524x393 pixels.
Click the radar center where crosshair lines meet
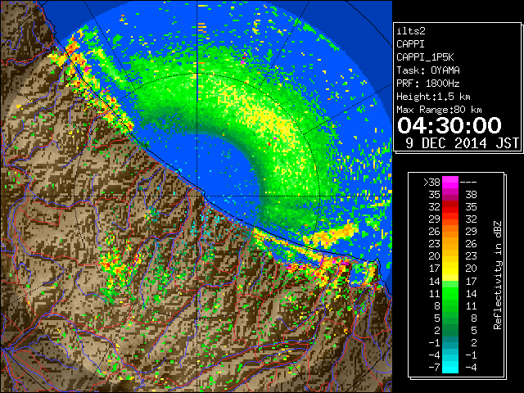[x=197, y=196]
